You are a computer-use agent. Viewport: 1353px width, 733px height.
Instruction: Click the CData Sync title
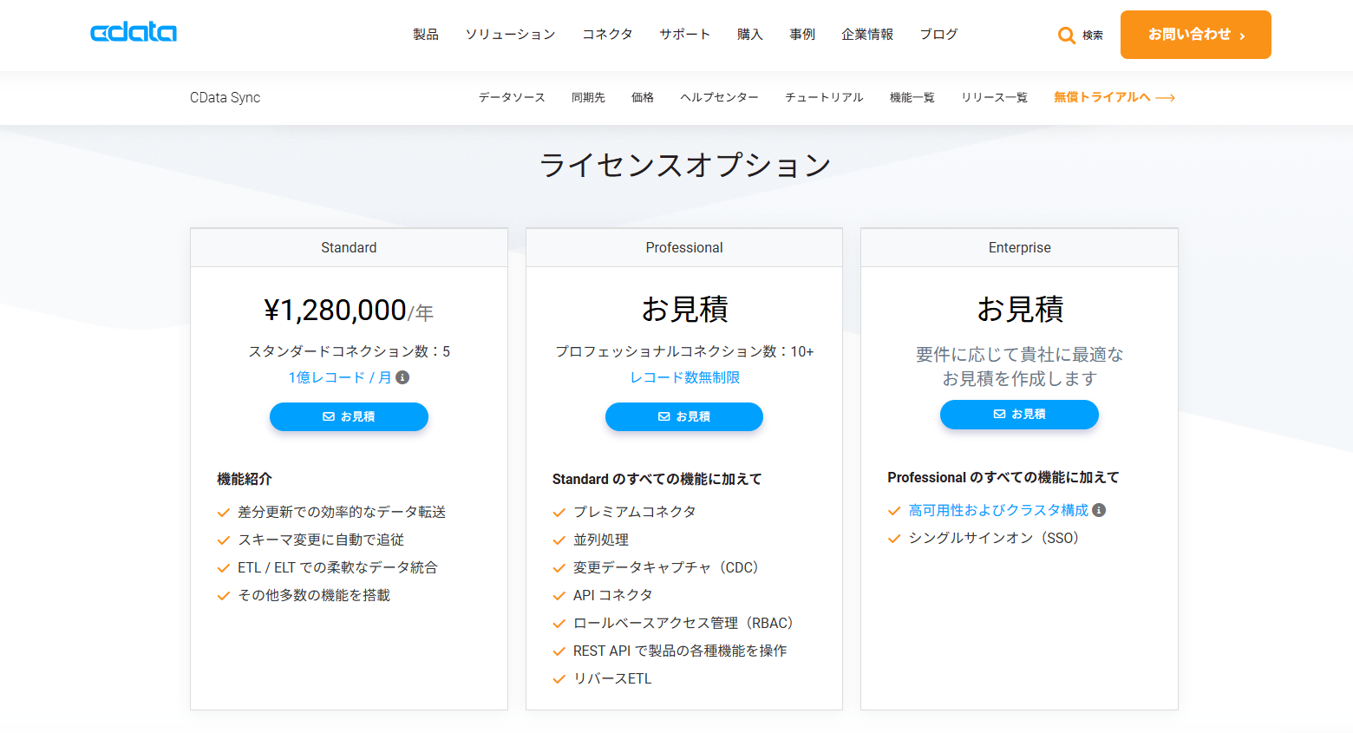click(225, 97)
